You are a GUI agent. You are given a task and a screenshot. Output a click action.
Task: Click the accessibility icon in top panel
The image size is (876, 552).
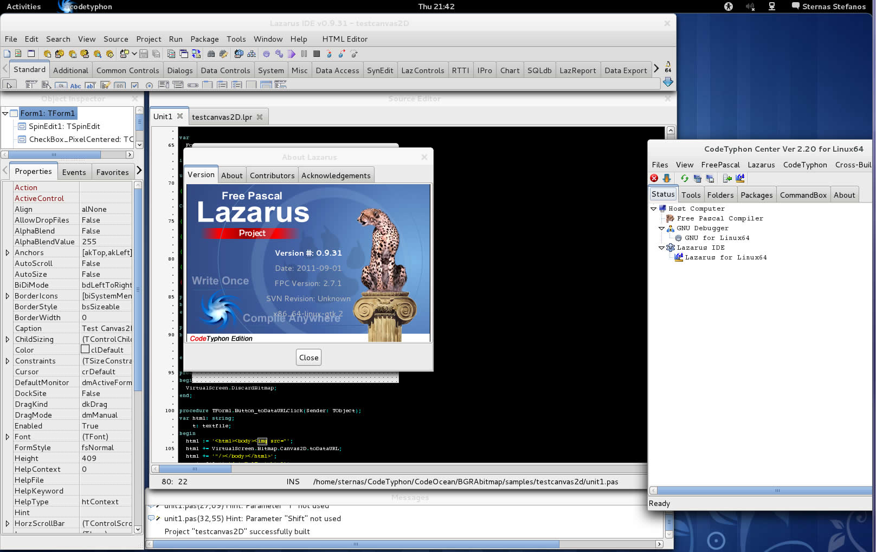(x=729, y=7)
